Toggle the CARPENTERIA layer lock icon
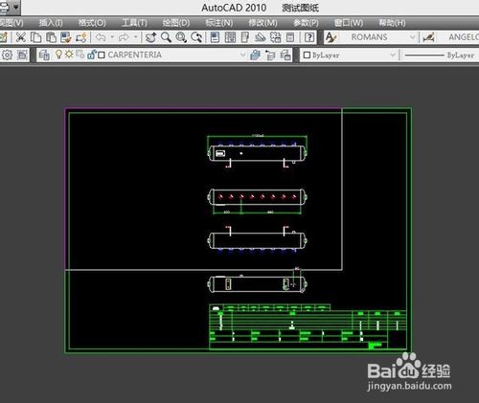Viewport: 479px width, 403px height. point(92,55)
